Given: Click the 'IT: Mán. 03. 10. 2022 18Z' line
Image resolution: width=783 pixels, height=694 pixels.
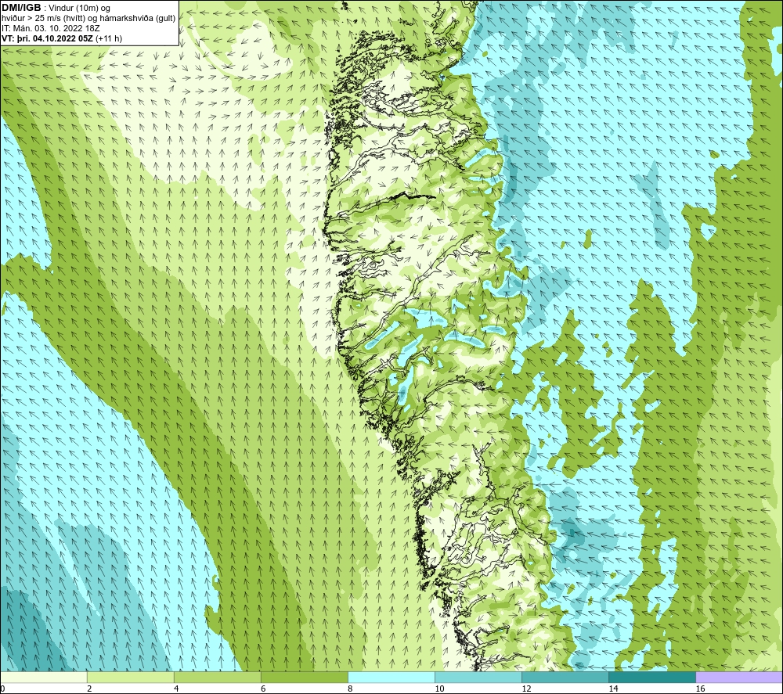Looking at the screenshot, I should (x=50, y=28).
